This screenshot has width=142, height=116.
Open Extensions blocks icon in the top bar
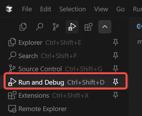click(88, 27)
